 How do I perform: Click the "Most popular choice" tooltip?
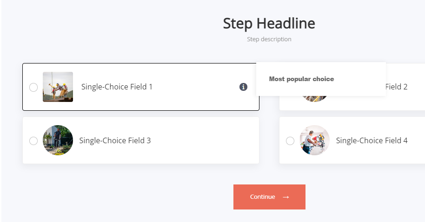[301, 79]
